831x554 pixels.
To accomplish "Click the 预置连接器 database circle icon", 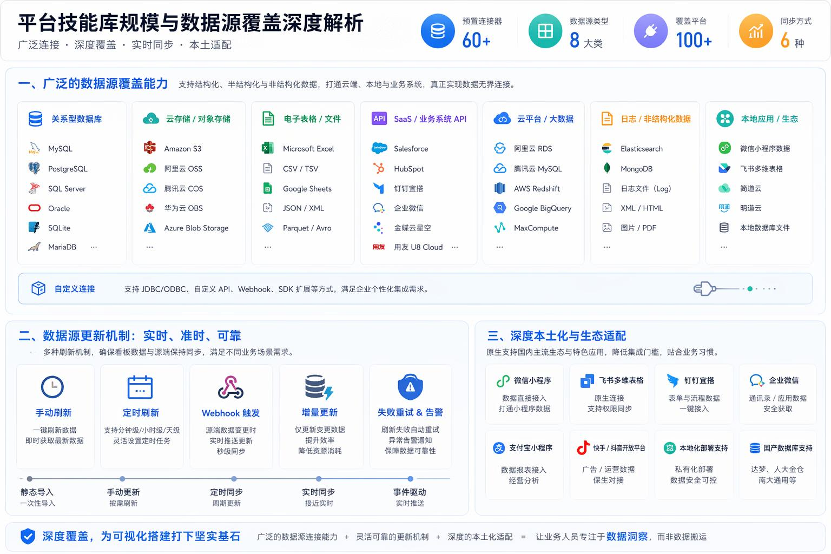I will pos(438,31).
